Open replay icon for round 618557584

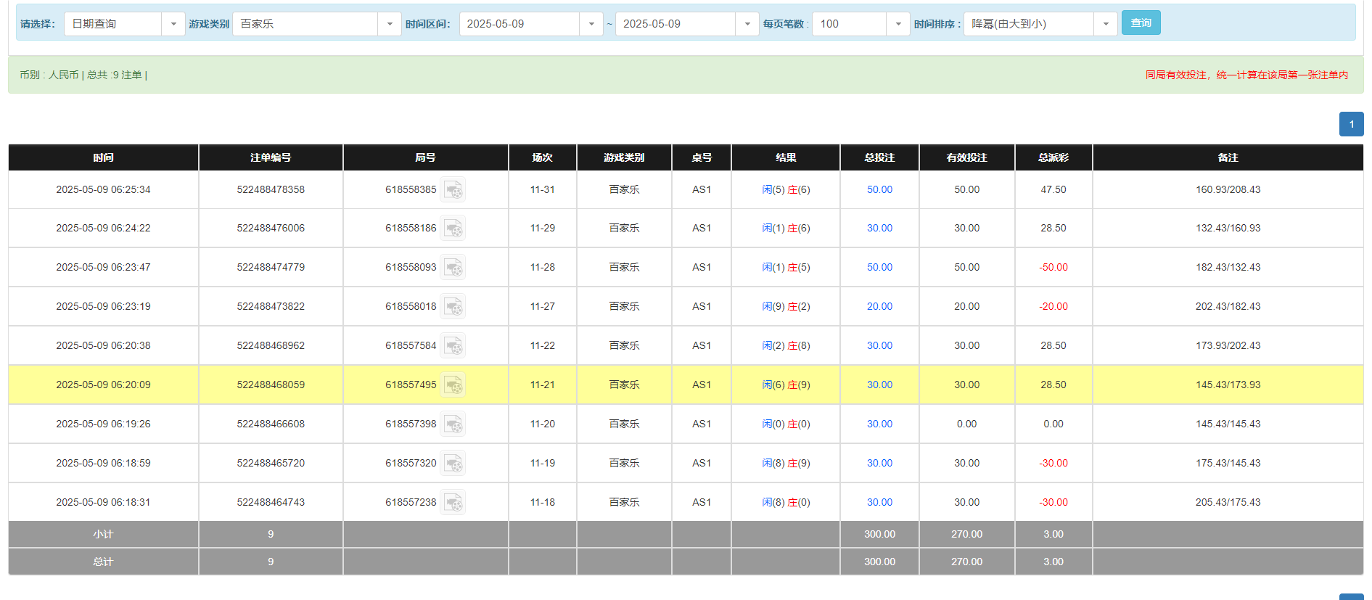[453, 346]
